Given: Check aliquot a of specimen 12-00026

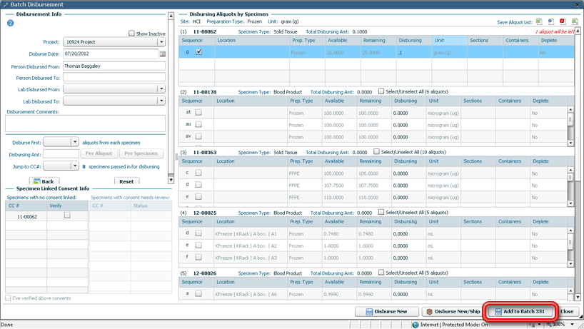Looking at the screenshot, I should [x=198, y=293].
